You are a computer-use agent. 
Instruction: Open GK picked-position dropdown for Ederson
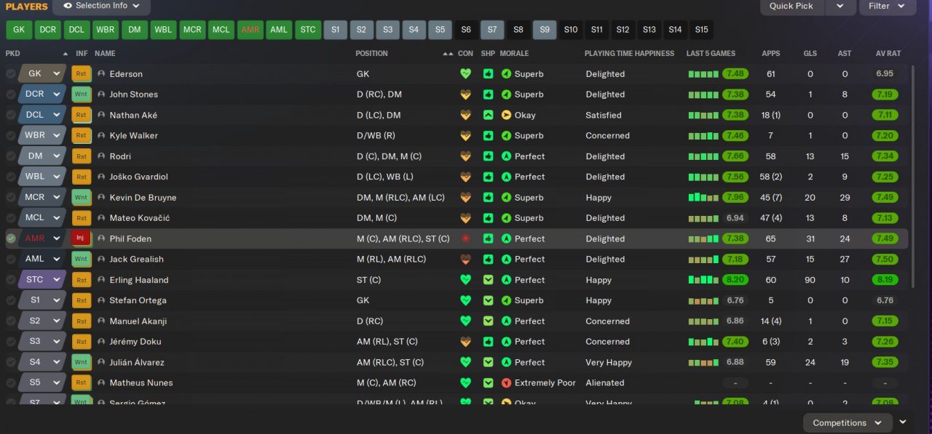(x=42, y=73)
